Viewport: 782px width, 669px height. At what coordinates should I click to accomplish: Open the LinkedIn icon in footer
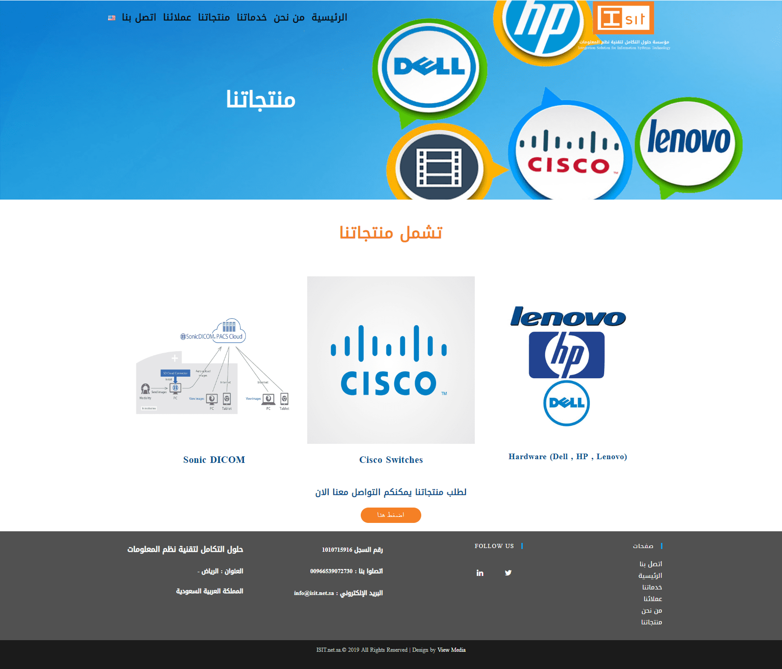click(480, 573)
